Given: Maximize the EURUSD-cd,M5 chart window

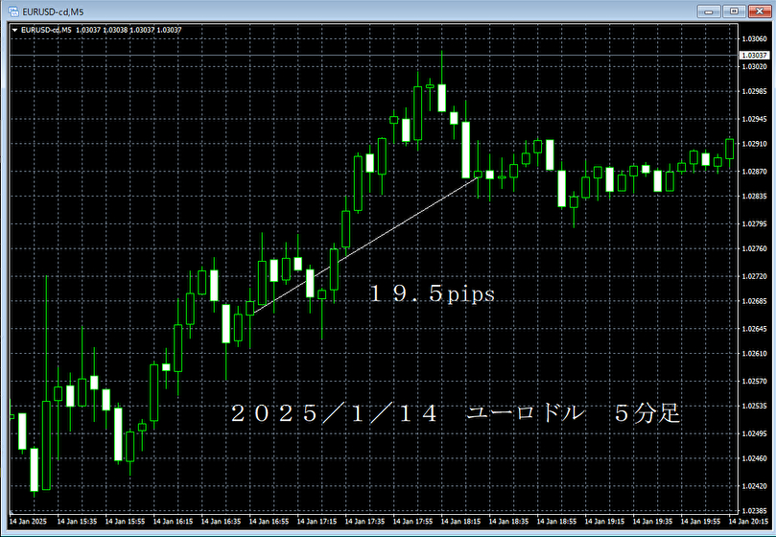Looking at the screenshot, I should pos(735,11).
